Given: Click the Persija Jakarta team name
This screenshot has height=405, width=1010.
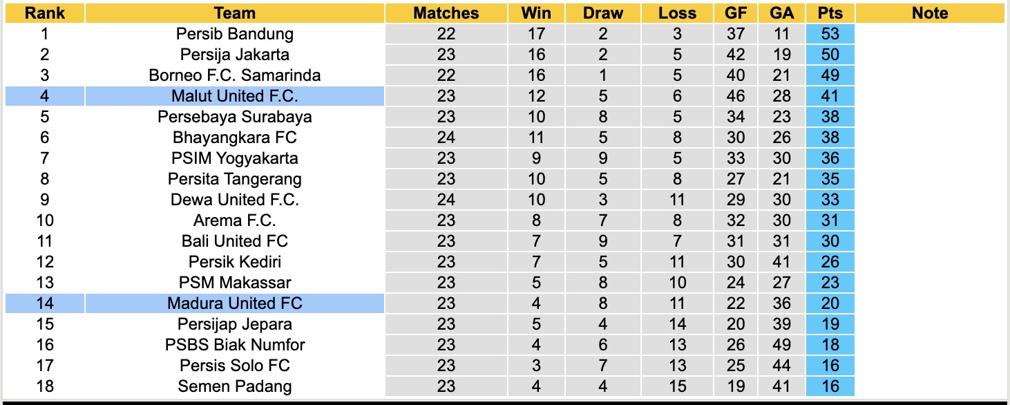Looking at the screenshot, I should (x=234, y=55).
